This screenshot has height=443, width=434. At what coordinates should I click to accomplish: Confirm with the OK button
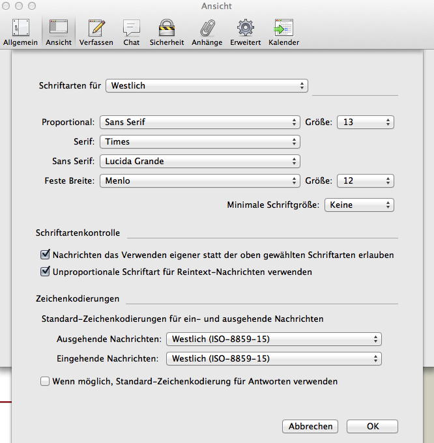372,427
